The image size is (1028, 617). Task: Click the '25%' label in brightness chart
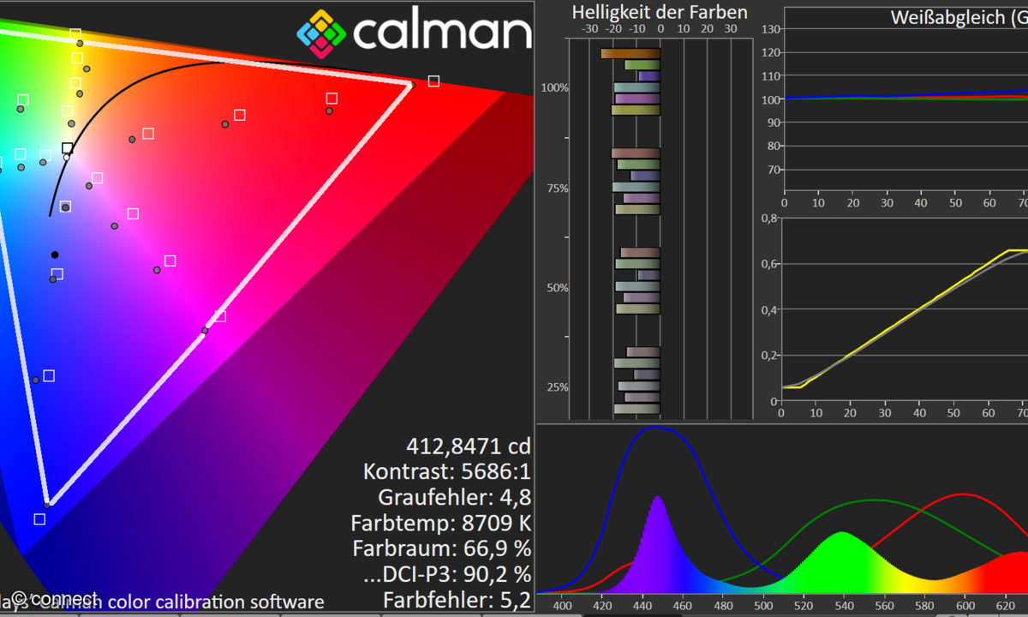558,387
